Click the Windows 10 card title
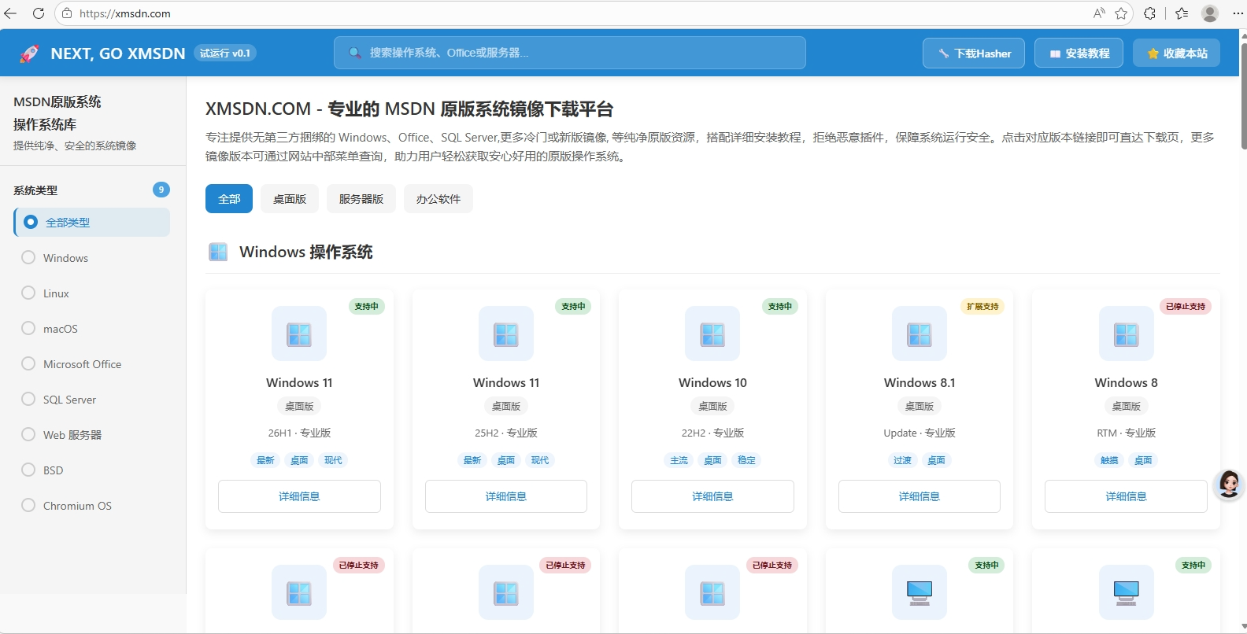Image resolution: width=1247 pixels, height=634 pixels. pyautogui.click(x=712, y=382)
